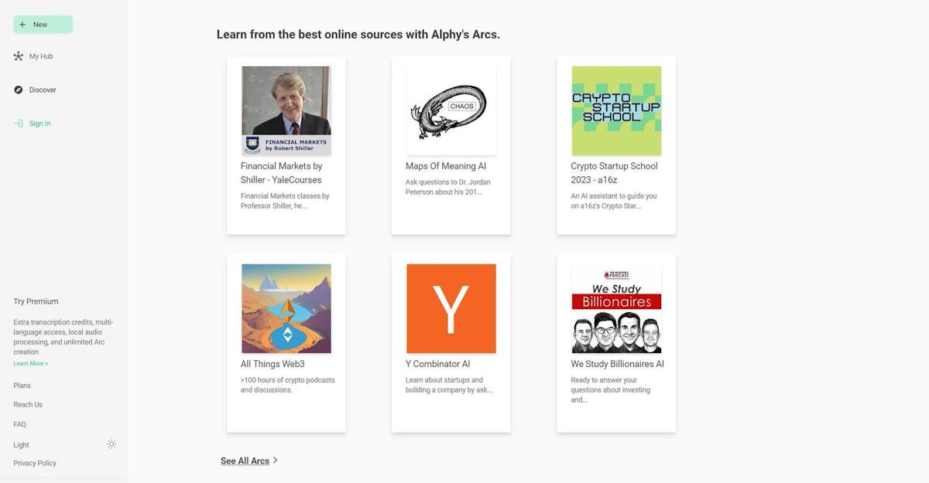Image resolution: width=929 pixels, height=483 pixels.
Task: Toggle the light theme sun icon
Action: [x=111, y=444]
